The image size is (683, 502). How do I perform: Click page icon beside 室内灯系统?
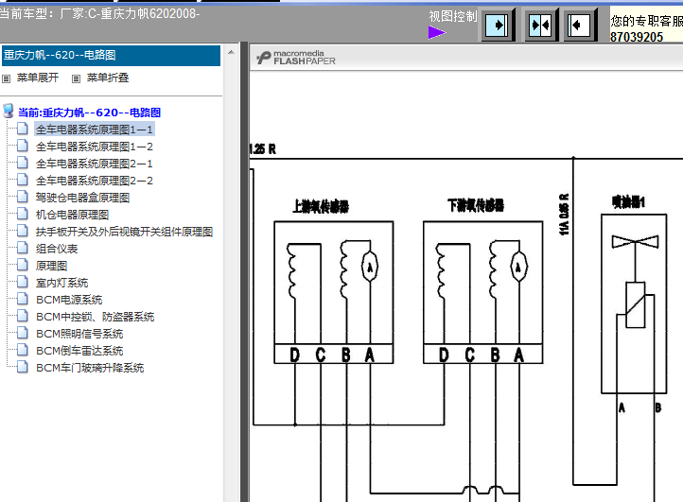click(23, 282)
